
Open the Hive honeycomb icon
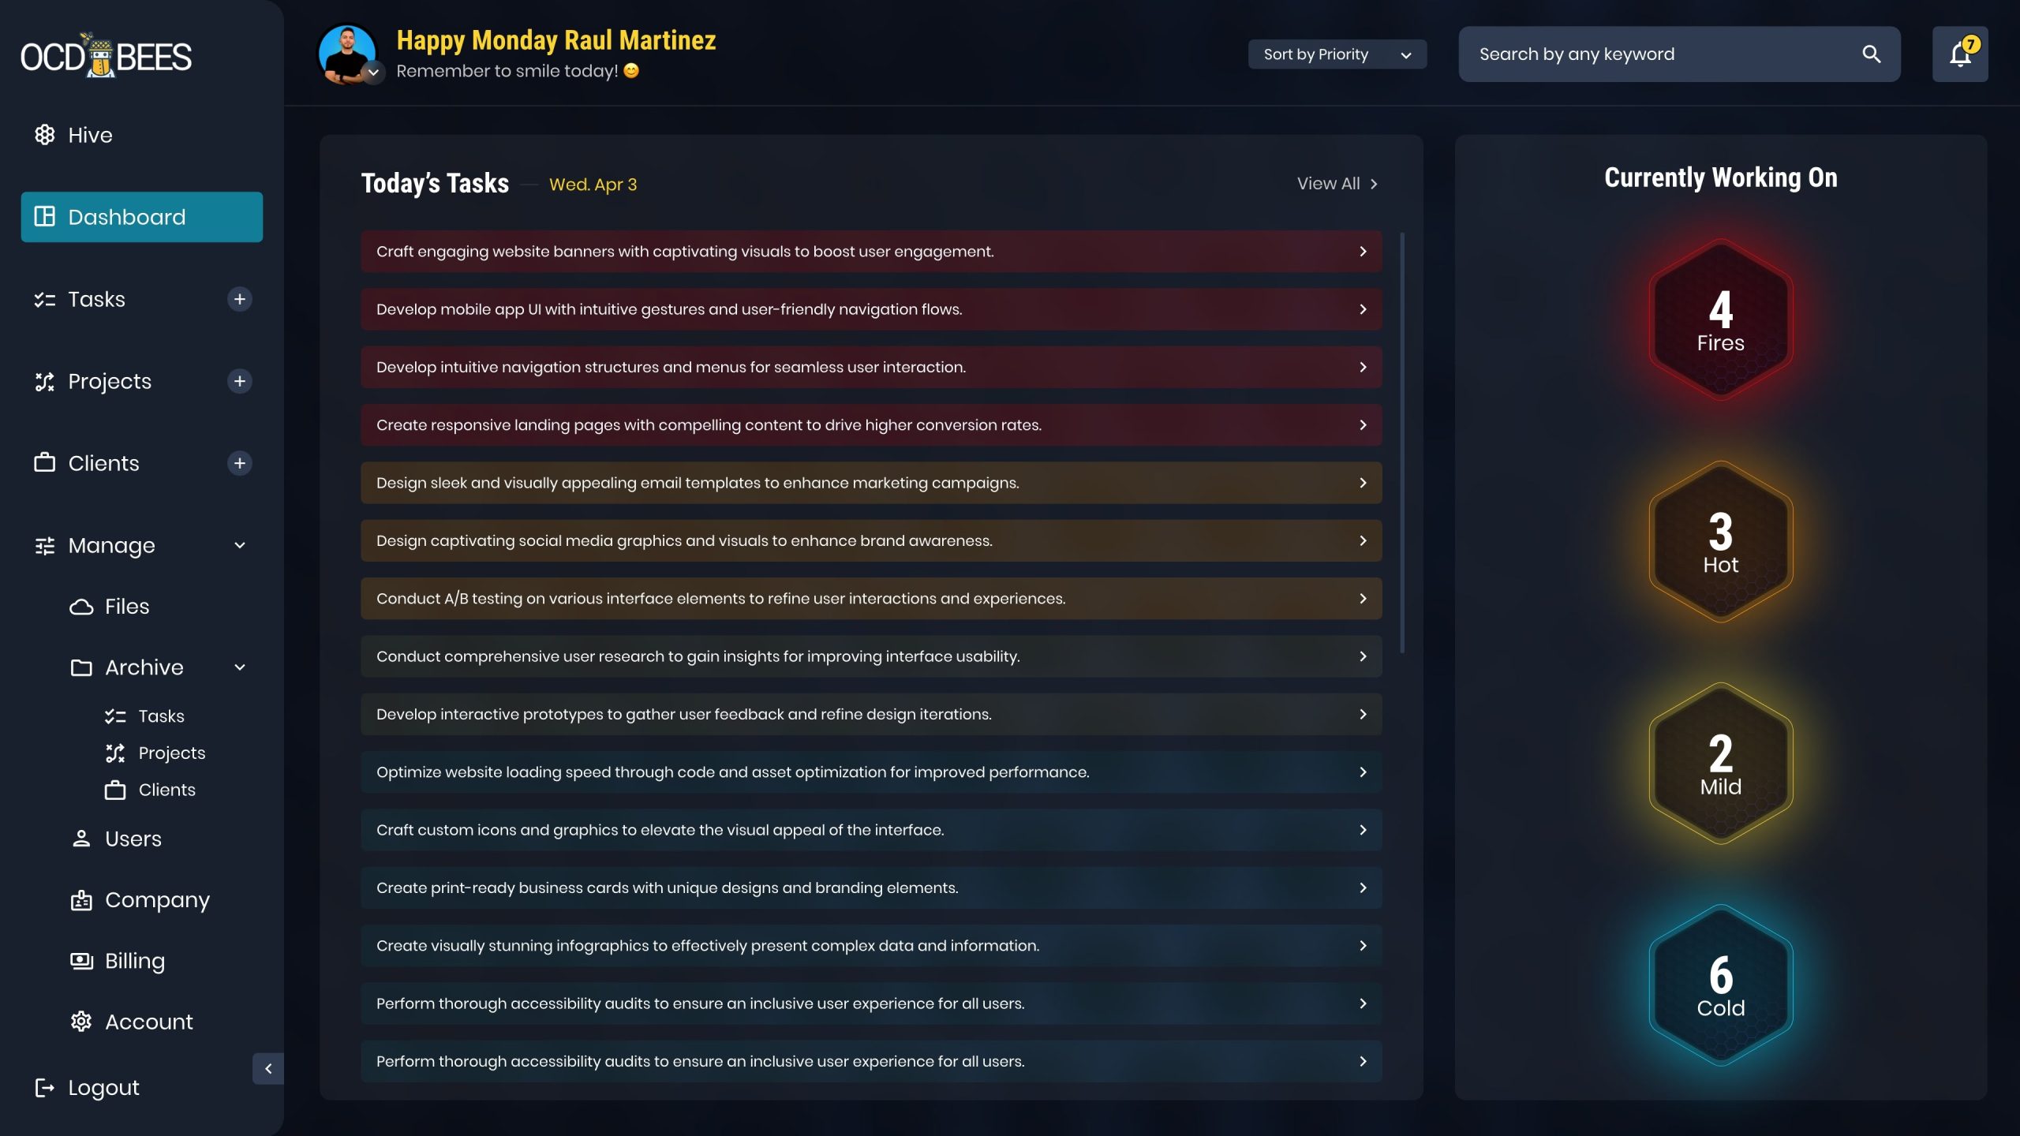45,135
